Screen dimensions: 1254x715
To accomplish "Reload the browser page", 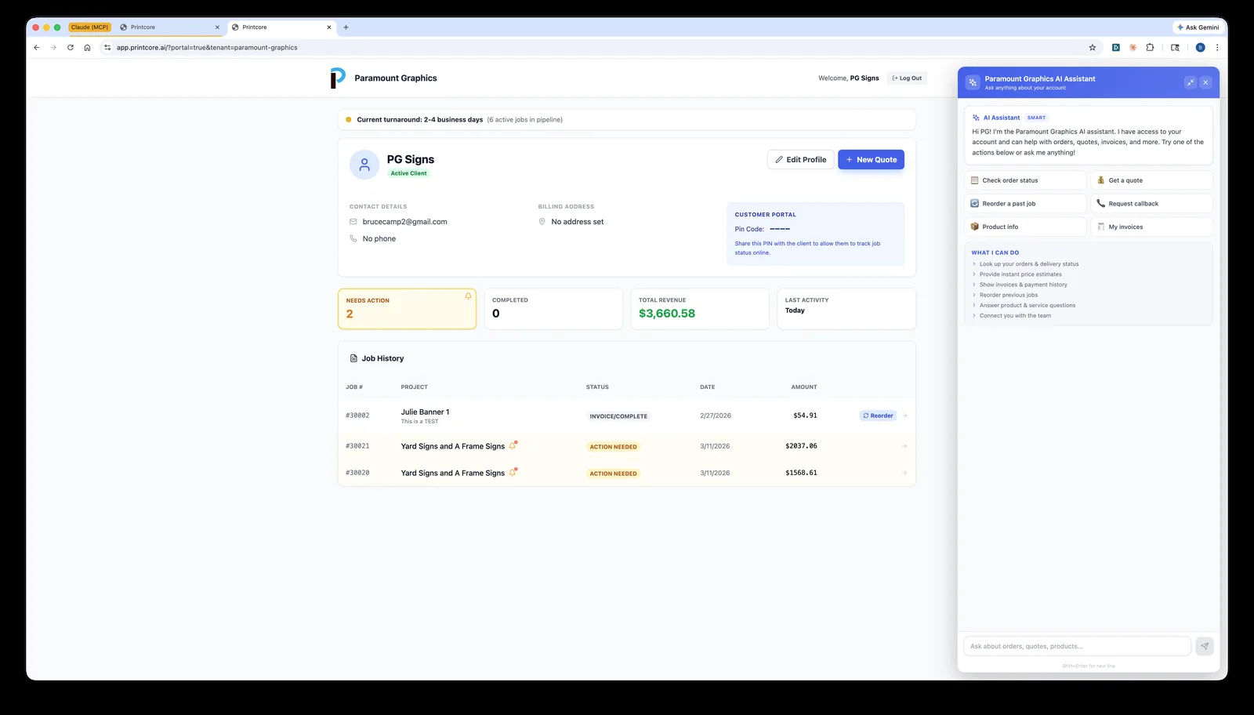I will pyautogui.click(x=71, y=48).
